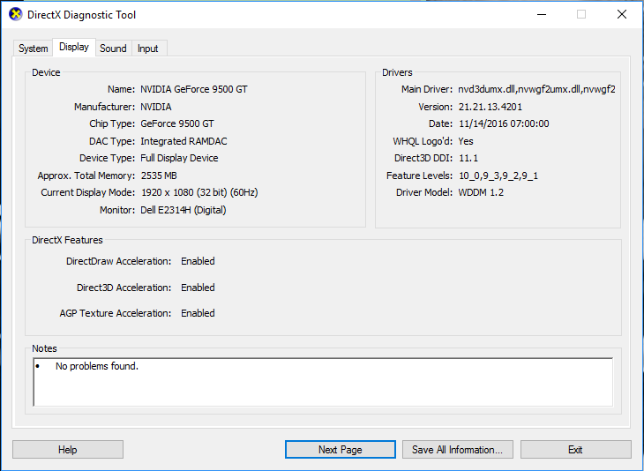This screenshot has width=644, height=471.
Task: Click the 'No problems found.' note
Action: pos(97,366)
